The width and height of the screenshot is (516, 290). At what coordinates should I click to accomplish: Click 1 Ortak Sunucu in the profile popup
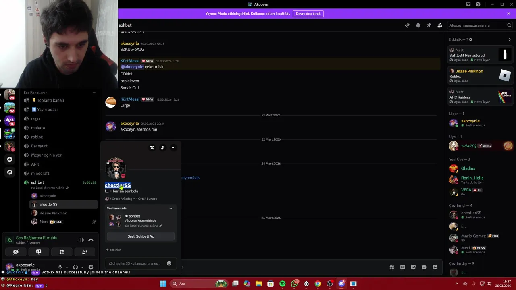pos(146,199)
